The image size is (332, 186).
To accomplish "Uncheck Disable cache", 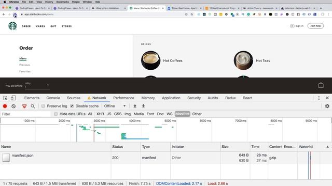I will click(72, 106).
